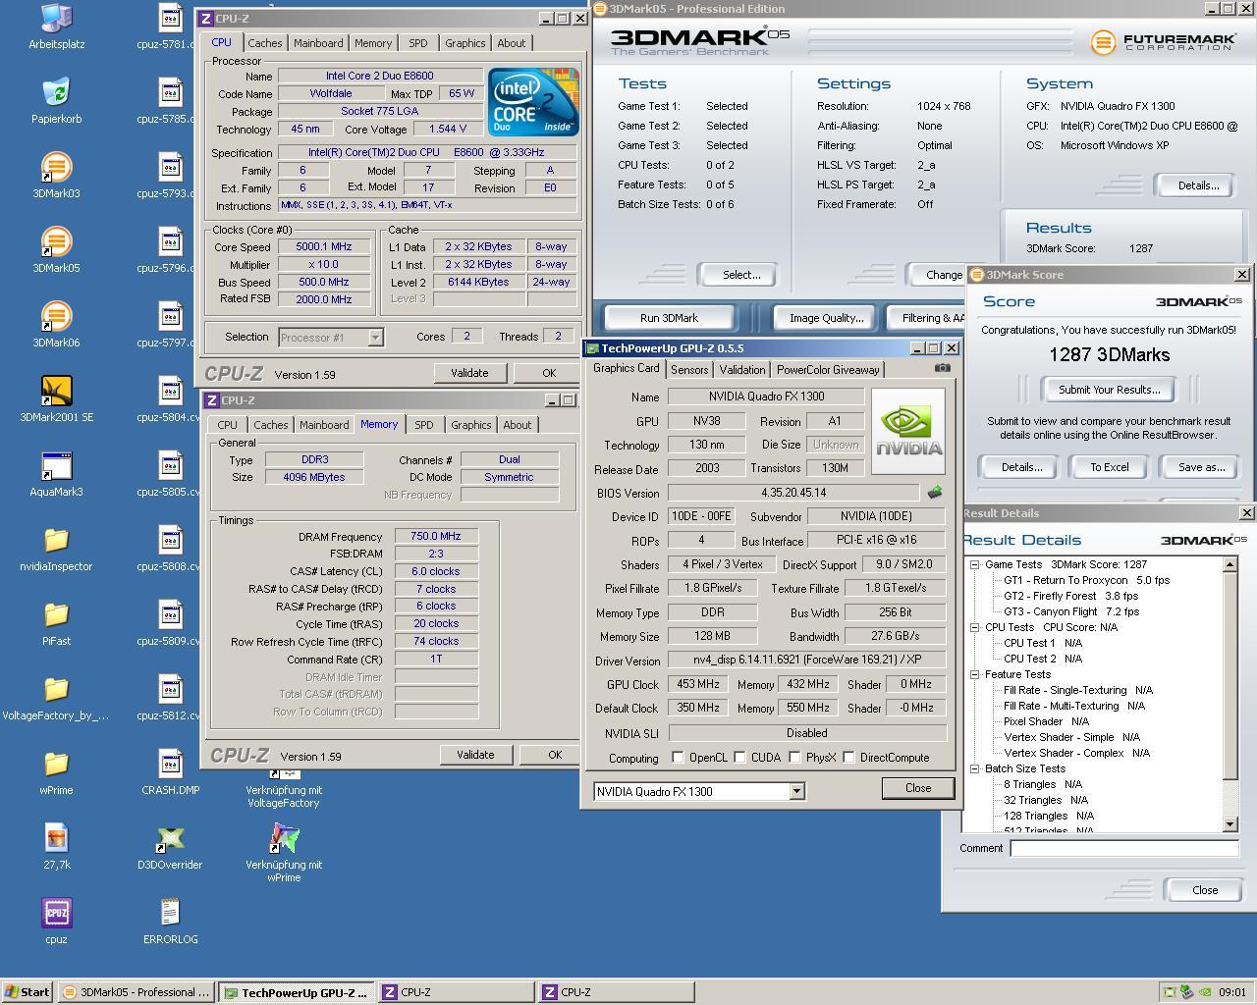Open the Start menu
This screenshot has width=1257, height=1005.
coord(27,992)
